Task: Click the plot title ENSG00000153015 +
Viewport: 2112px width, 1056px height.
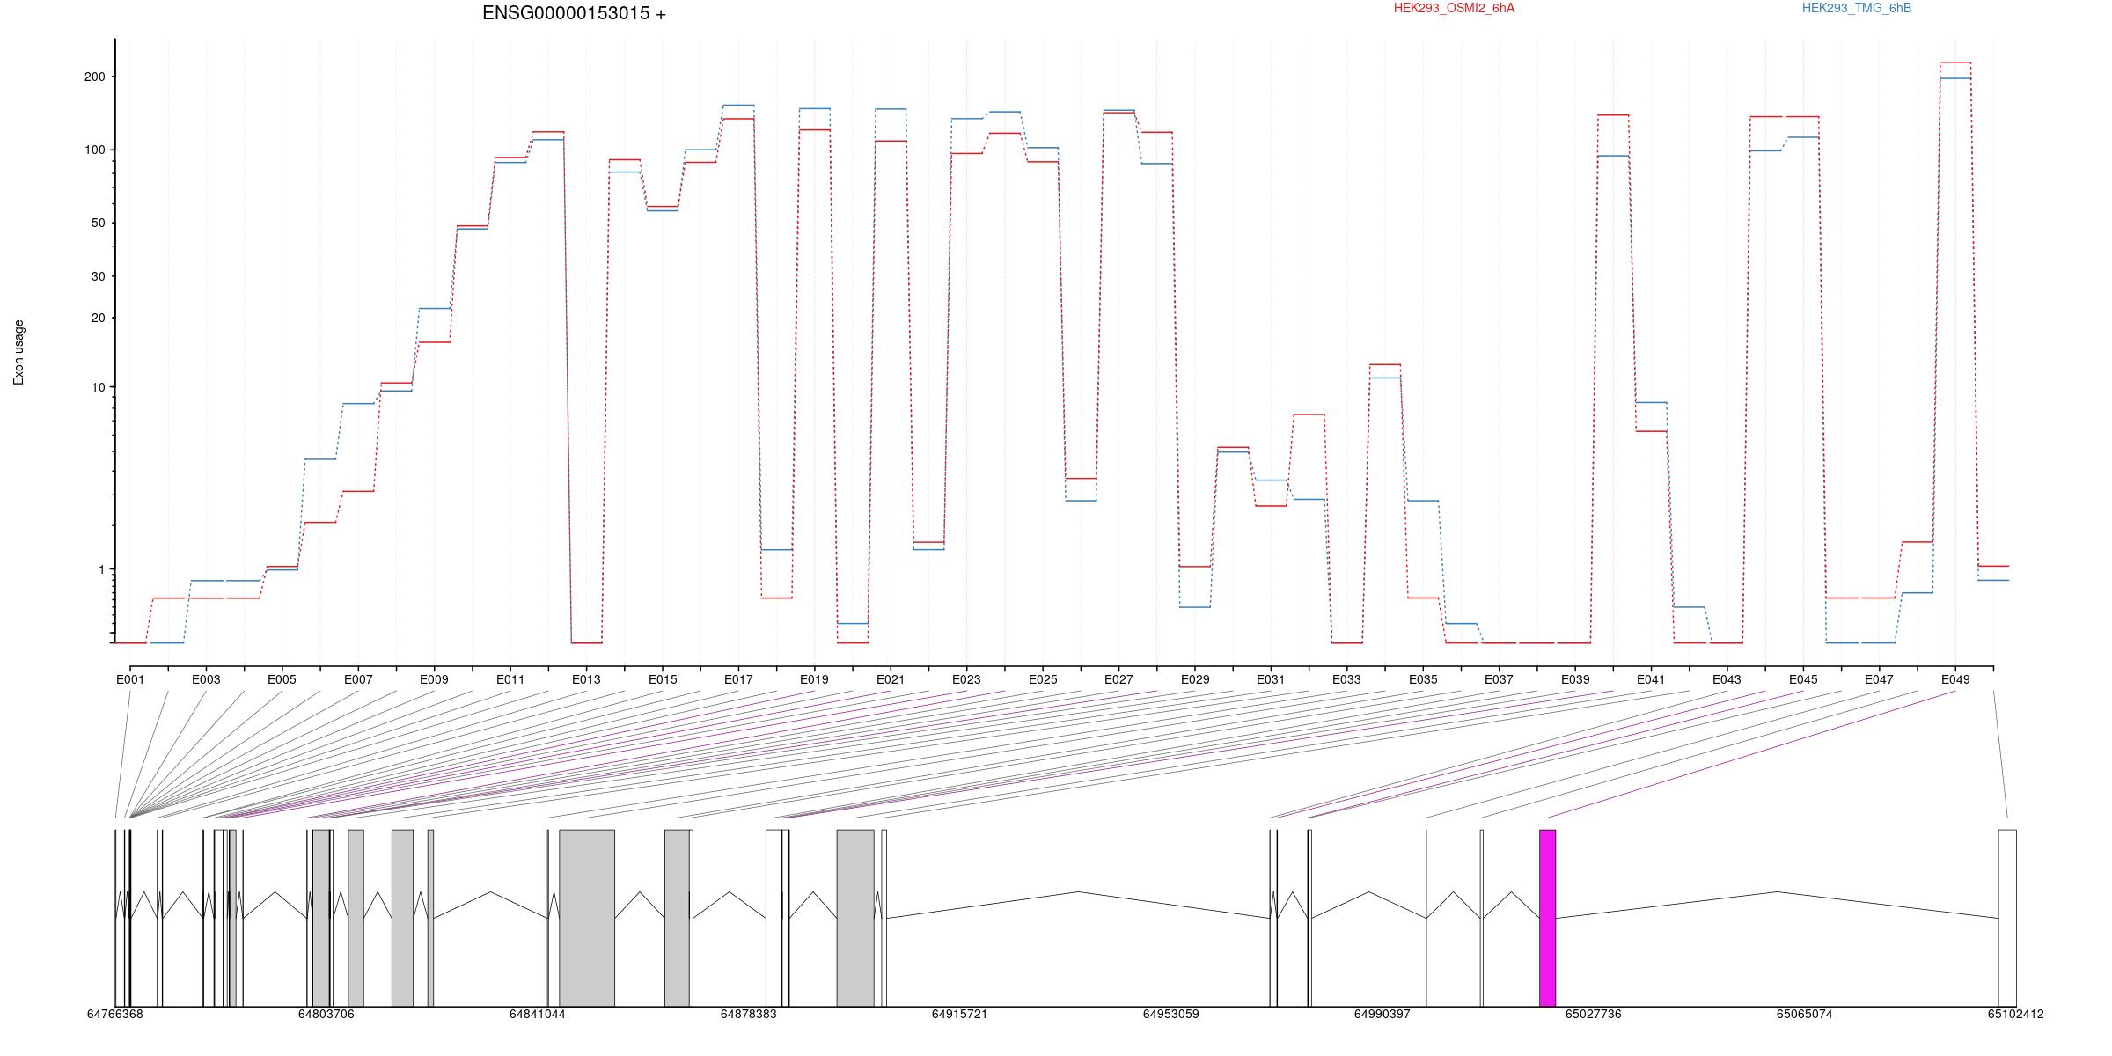Action: (574, 13)
